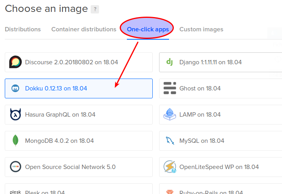The width and height of the screenshot is (282, 194).
Task: Choose Django 1:1.11.11 on 18.04 text
Action: pos(210,62)
